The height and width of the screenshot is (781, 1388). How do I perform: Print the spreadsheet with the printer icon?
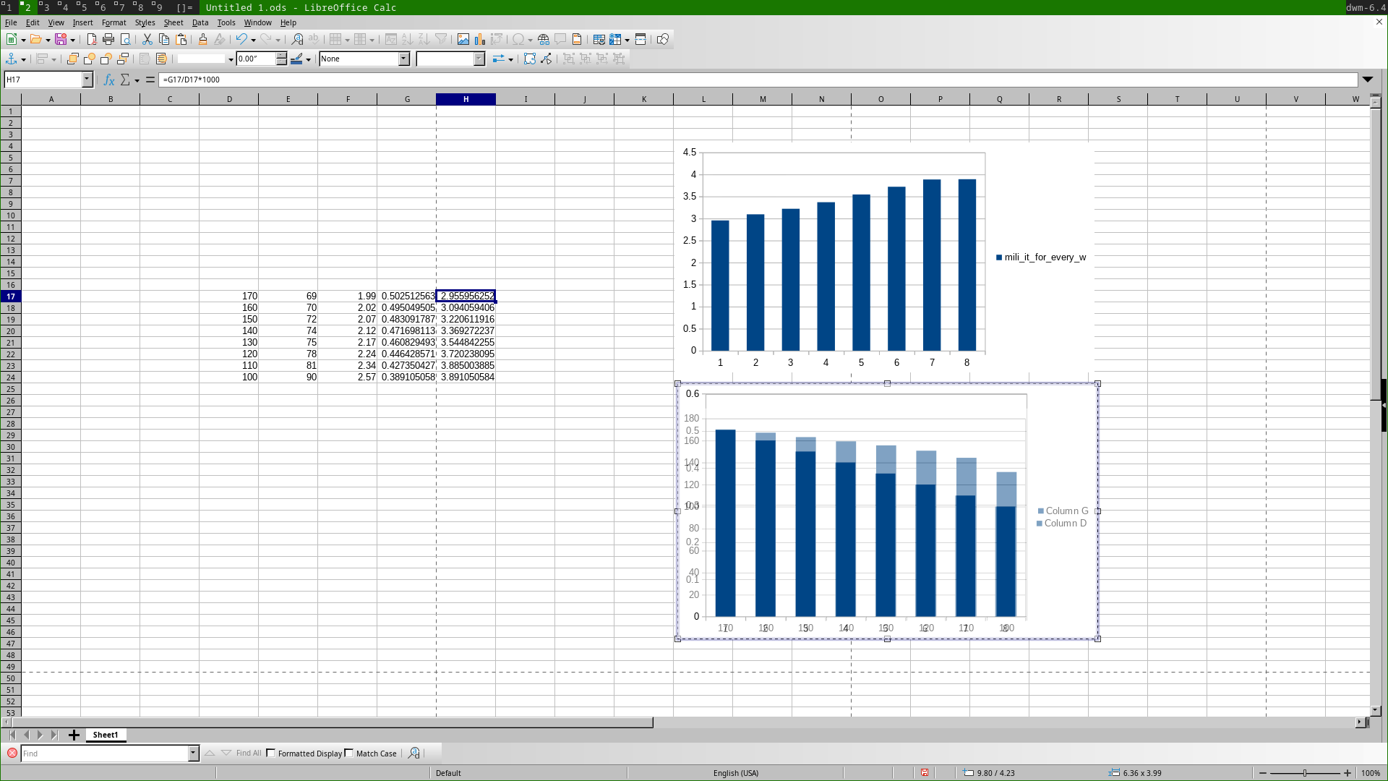click(x=108, y=39)
